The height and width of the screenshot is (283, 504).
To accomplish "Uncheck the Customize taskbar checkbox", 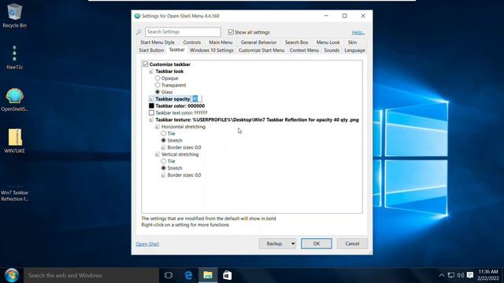I will (x=145, y=64).
